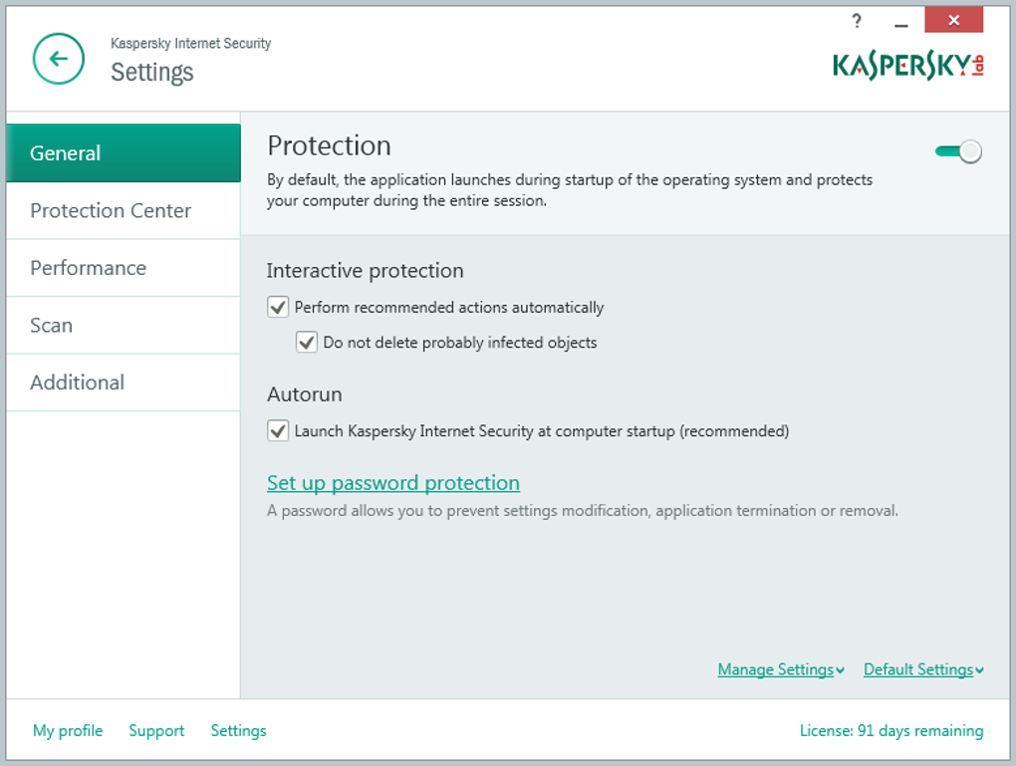Open help via question mark icon

click(x=857, y=21)
